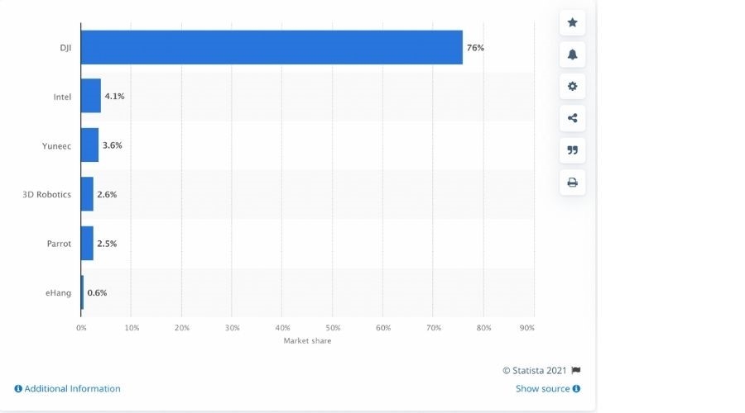Click info icon before Additional Information
745x413 pixels.
coord(18,388)
